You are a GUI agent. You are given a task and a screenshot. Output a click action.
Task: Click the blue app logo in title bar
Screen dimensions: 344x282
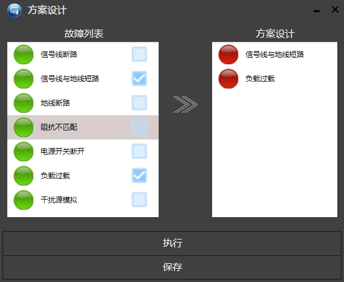14,10
